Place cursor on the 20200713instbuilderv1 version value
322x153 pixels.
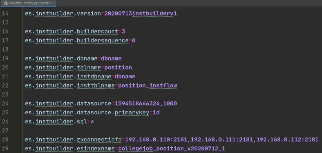[x=140, y=13]
